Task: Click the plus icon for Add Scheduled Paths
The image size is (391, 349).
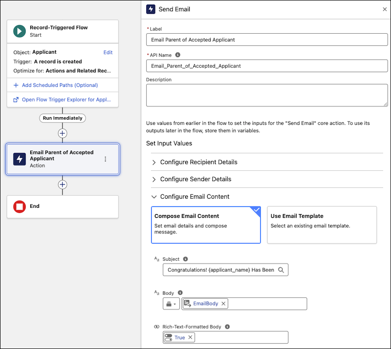Action: [x=16, y=85]
